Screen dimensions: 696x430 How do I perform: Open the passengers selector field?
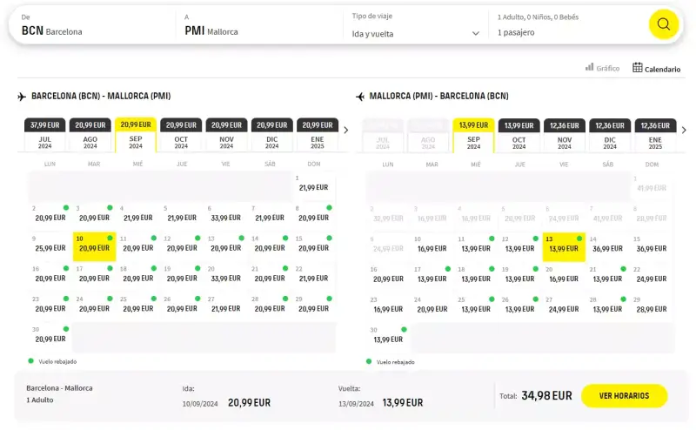point(568,26)
